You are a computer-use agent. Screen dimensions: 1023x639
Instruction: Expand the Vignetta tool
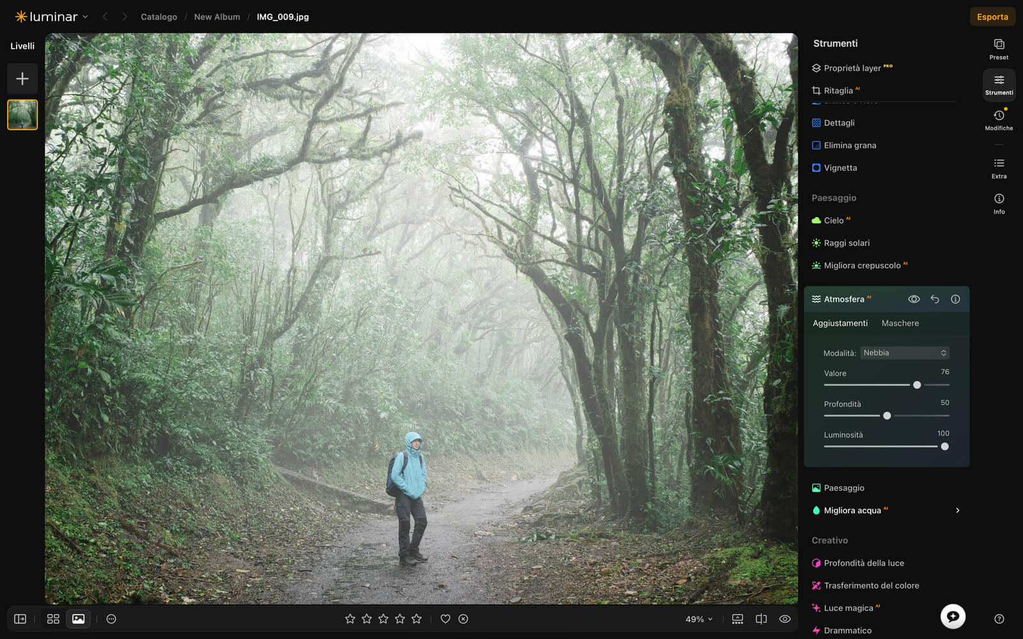(834, 168)
